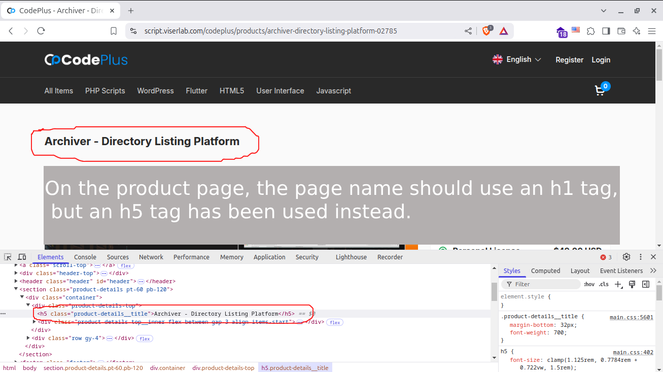Toggle the browser sidebar panel
The height and width of the screenshot is (372, 663).
(606, 31)
